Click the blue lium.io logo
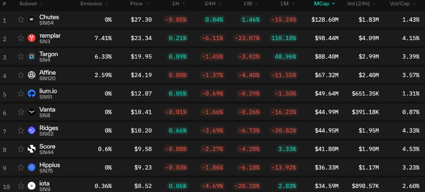 (x=32, y=93)
